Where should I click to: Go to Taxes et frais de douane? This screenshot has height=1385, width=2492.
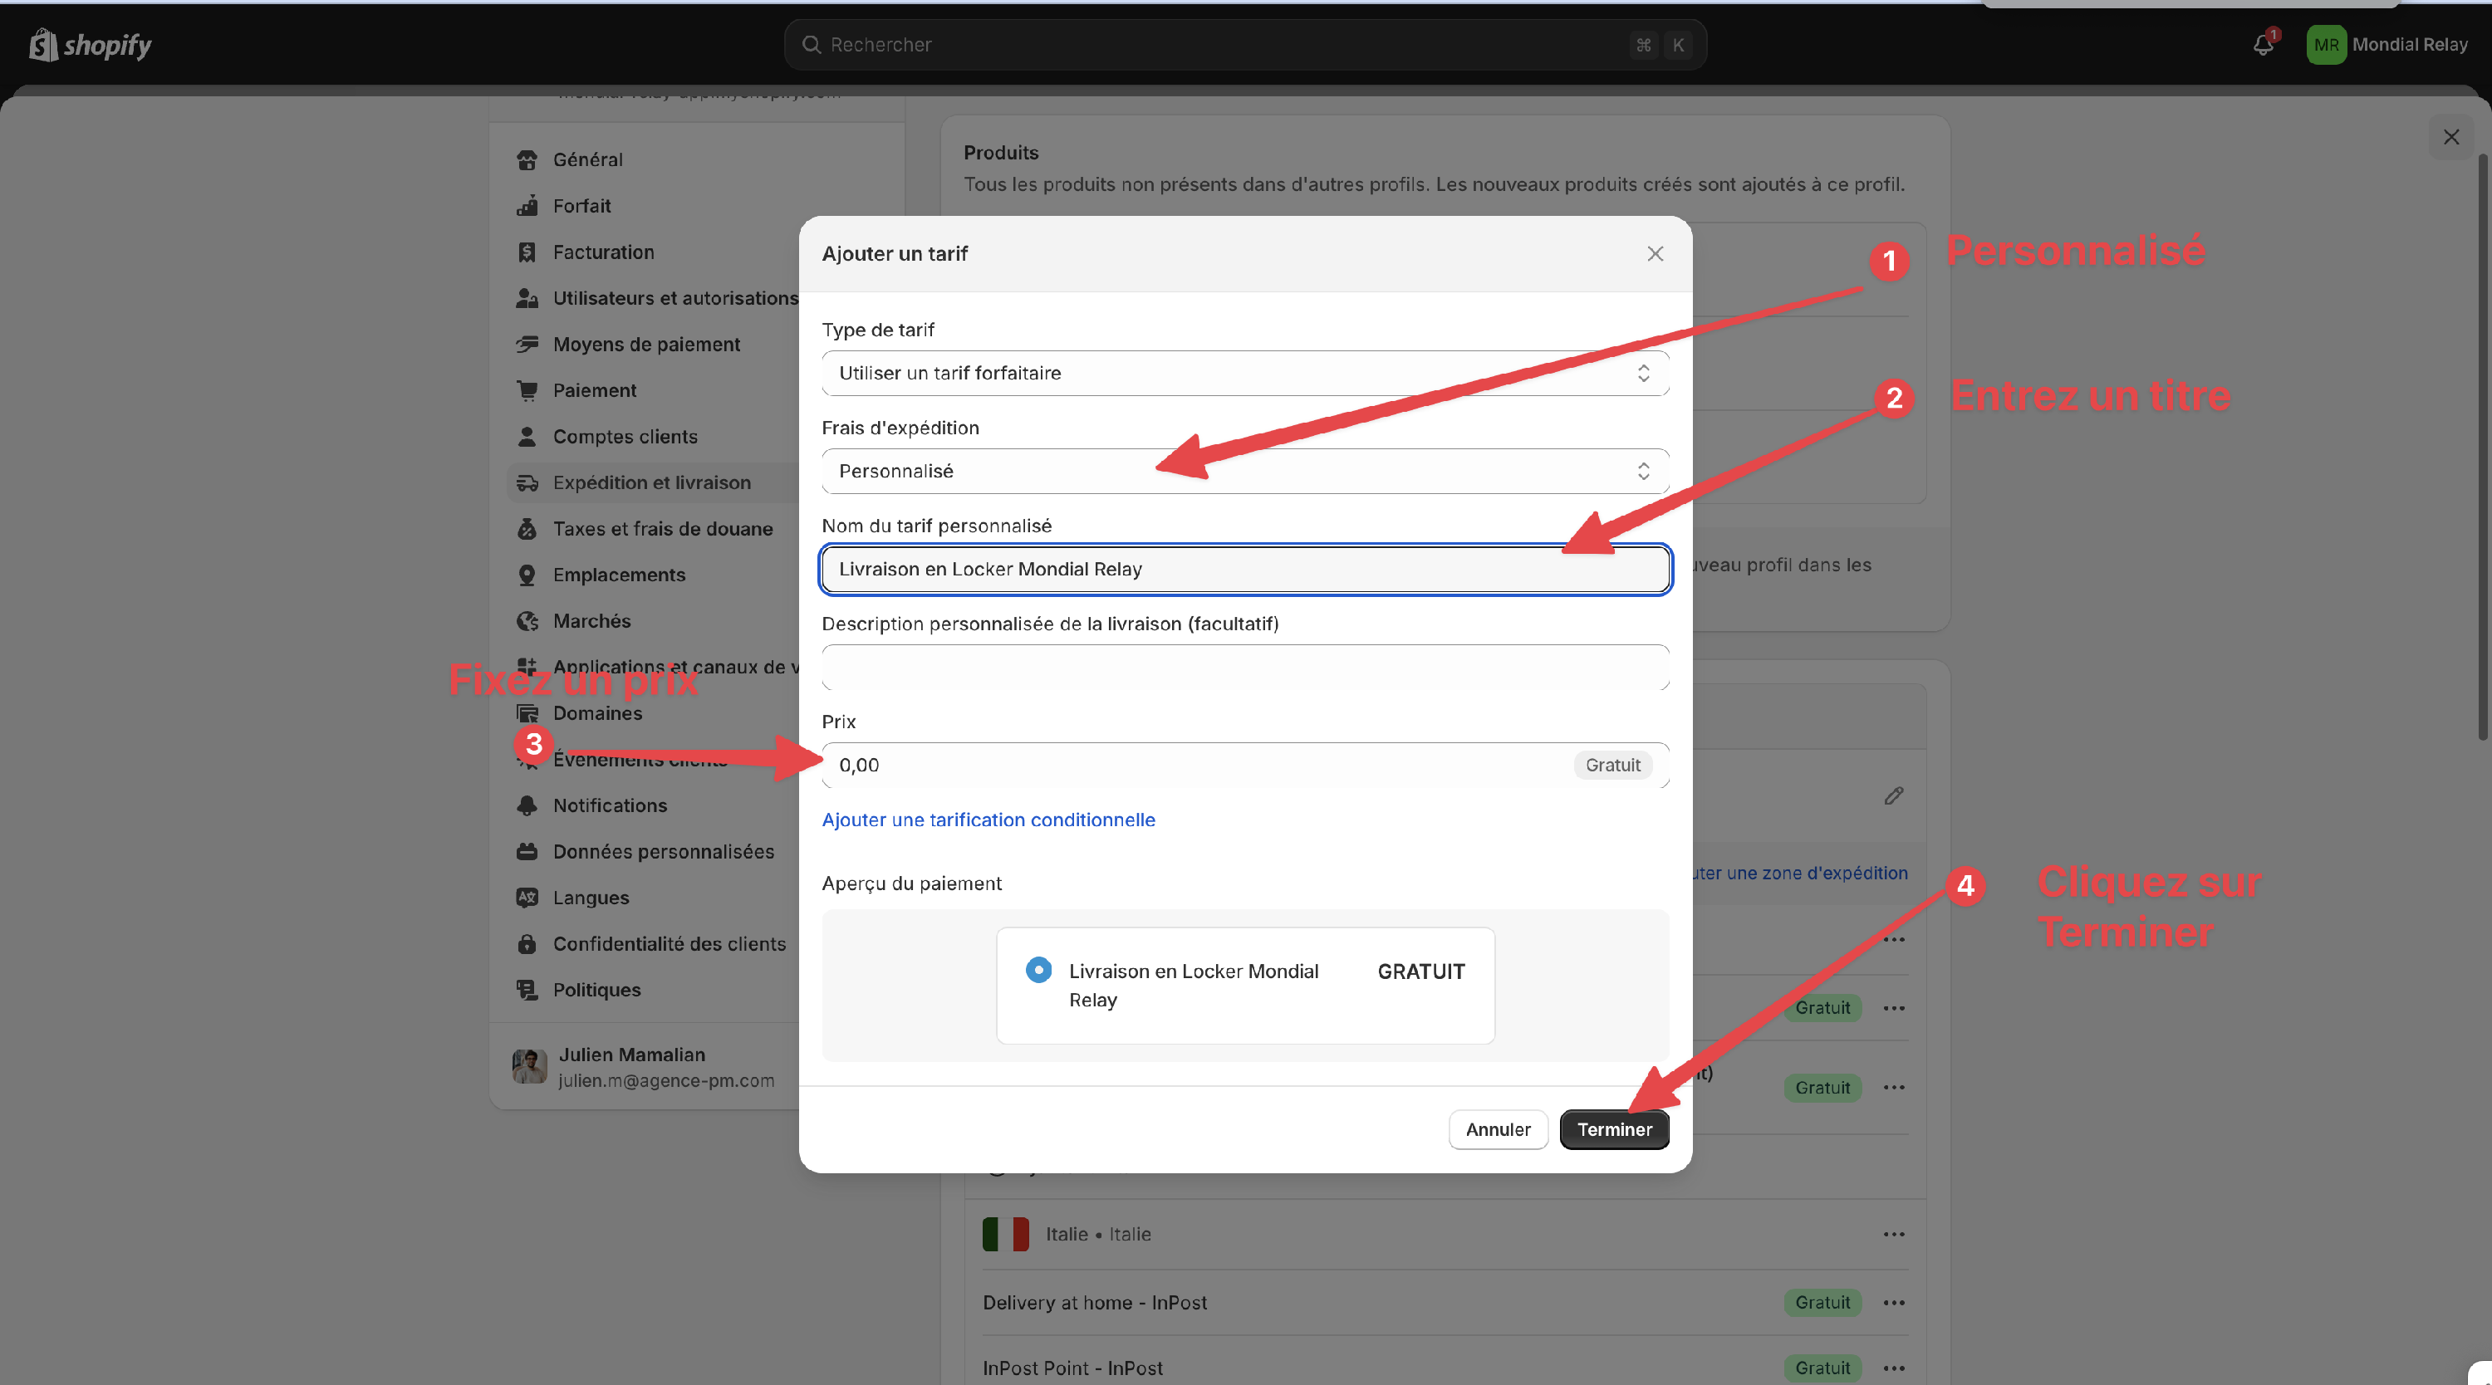tap(662, 529)
